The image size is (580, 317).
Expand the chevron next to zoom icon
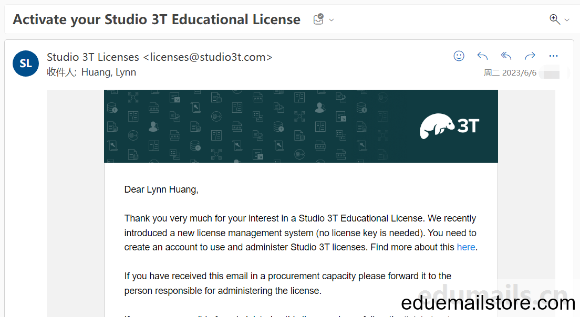[567, 20]
